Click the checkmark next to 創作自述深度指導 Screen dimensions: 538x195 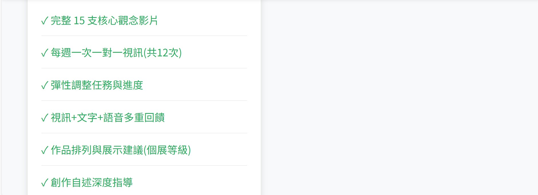45,183
